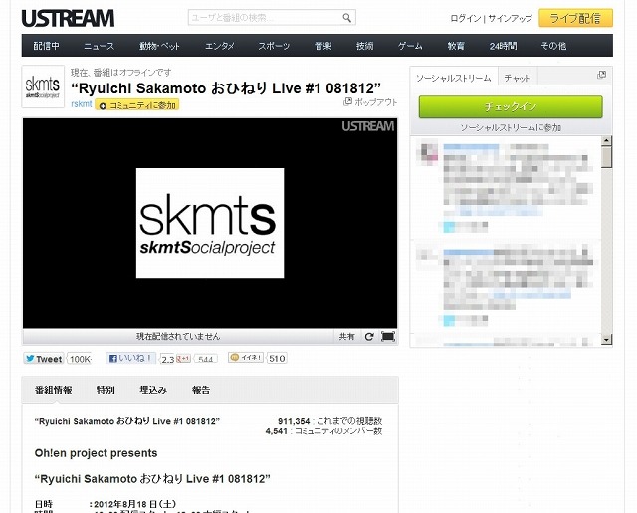Click the ポップアウト link
This screenshot has height=513, width=637.
(376, 102)
